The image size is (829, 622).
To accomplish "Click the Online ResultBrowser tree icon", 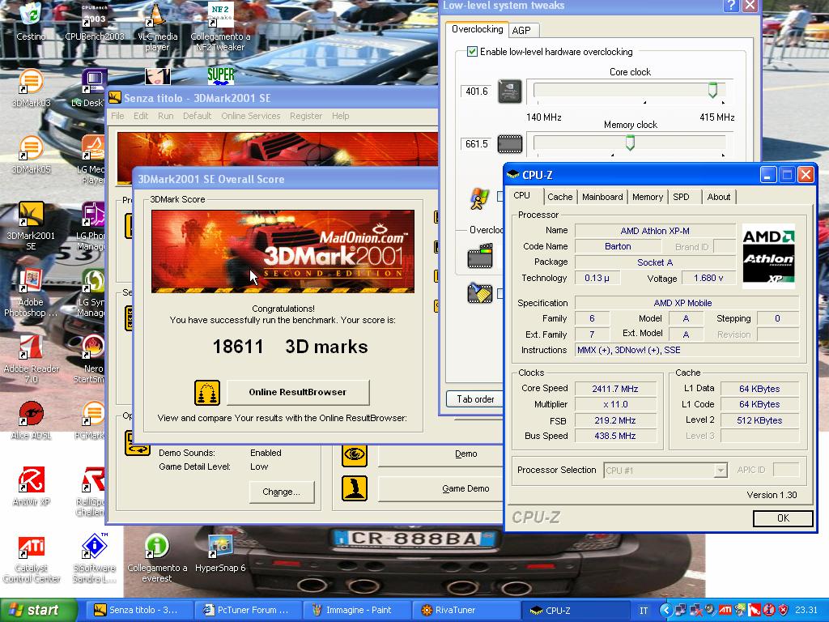I will [206, 393].
